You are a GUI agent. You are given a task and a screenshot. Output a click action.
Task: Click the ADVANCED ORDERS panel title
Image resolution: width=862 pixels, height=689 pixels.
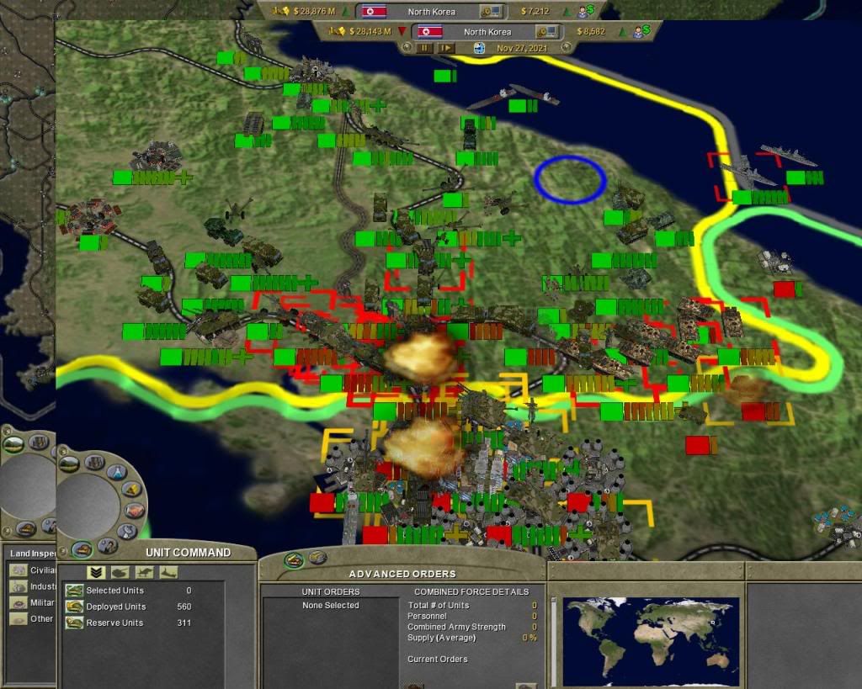[x=402, y=574]
